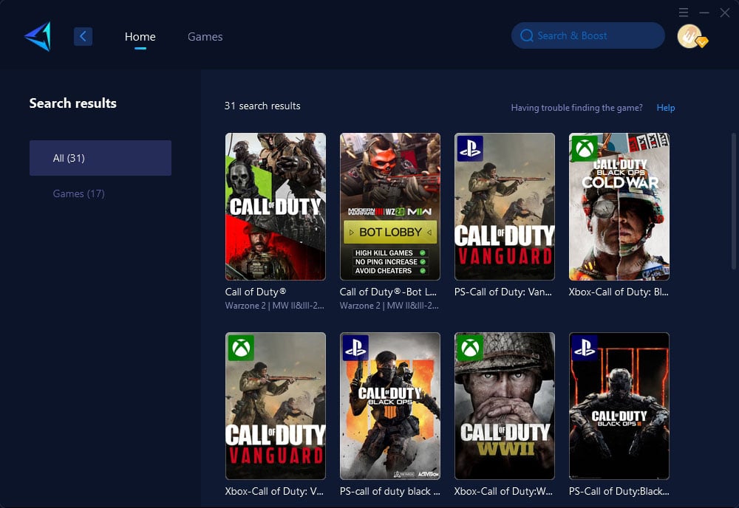Viewport: 739px width, 508px height.
Task: Click PlayStation badge on Black Ops 4 cover
Action: pos(355,348)
